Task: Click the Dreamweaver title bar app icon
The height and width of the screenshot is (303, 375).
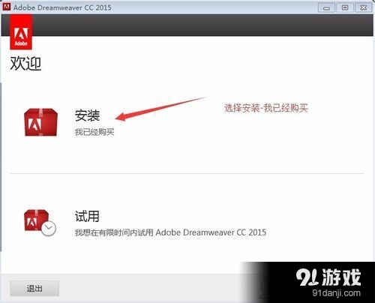Action: (x=7, y=7)
